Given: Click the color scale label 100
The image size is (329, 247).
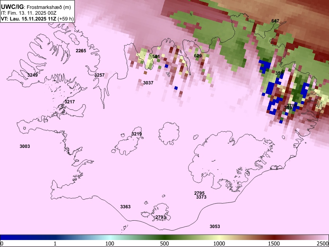Looking at the screenshot, I should click(x=110, y=244).
